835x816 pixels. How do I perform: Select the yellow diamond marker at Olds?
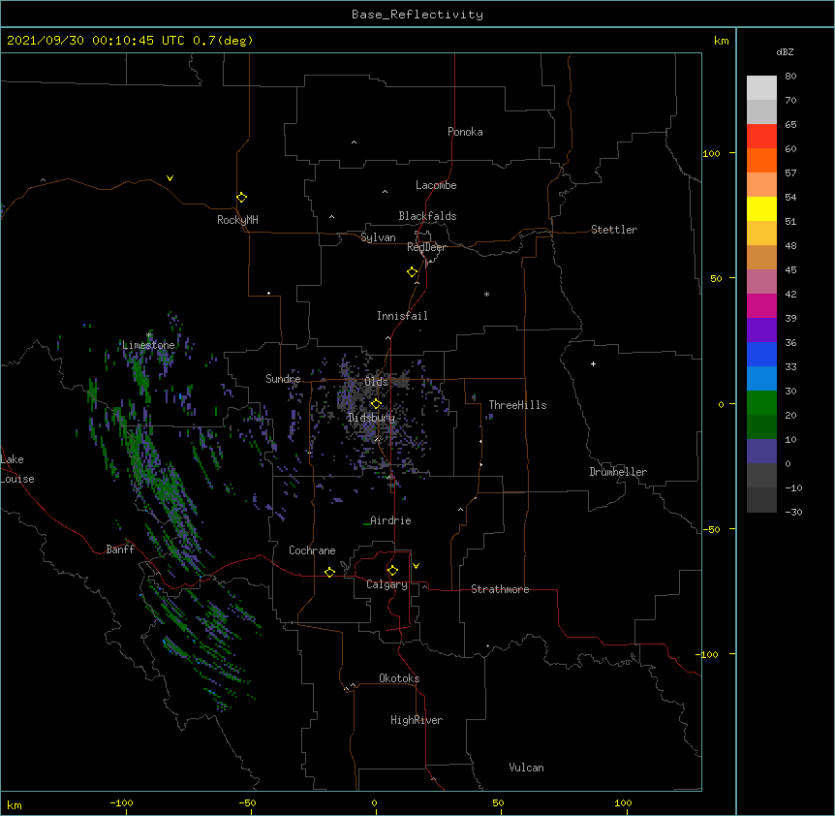coord(376,404)
